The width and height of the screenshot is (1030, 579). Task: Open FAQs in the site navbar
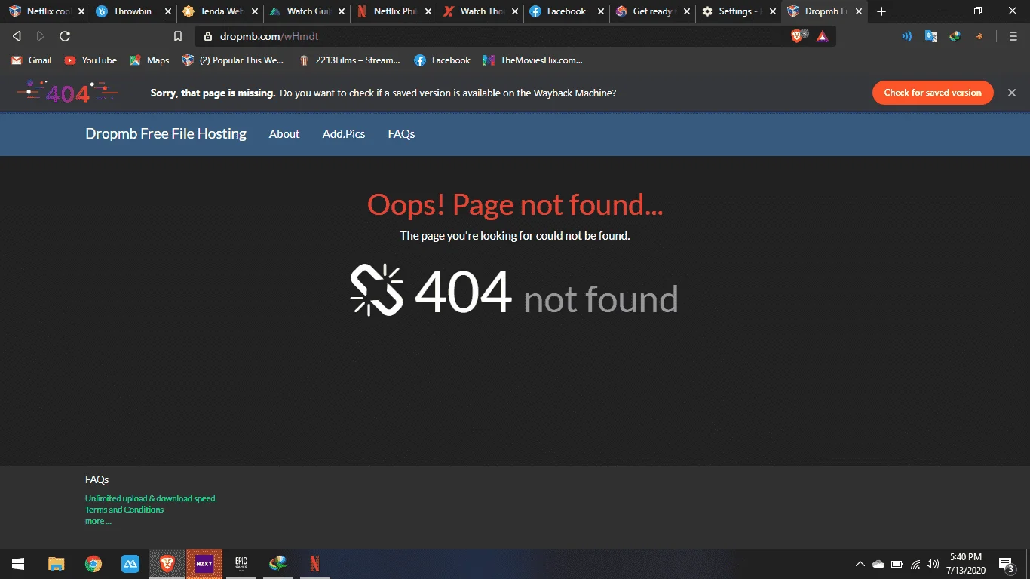[401, 133]
